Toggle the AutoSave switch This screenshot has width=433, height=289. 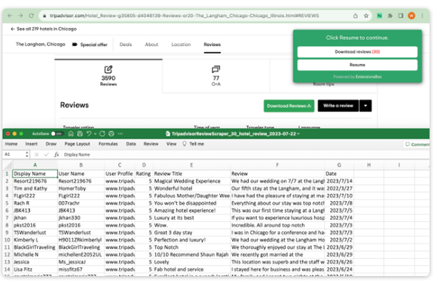pyautogui.click(x=56, y=134)
